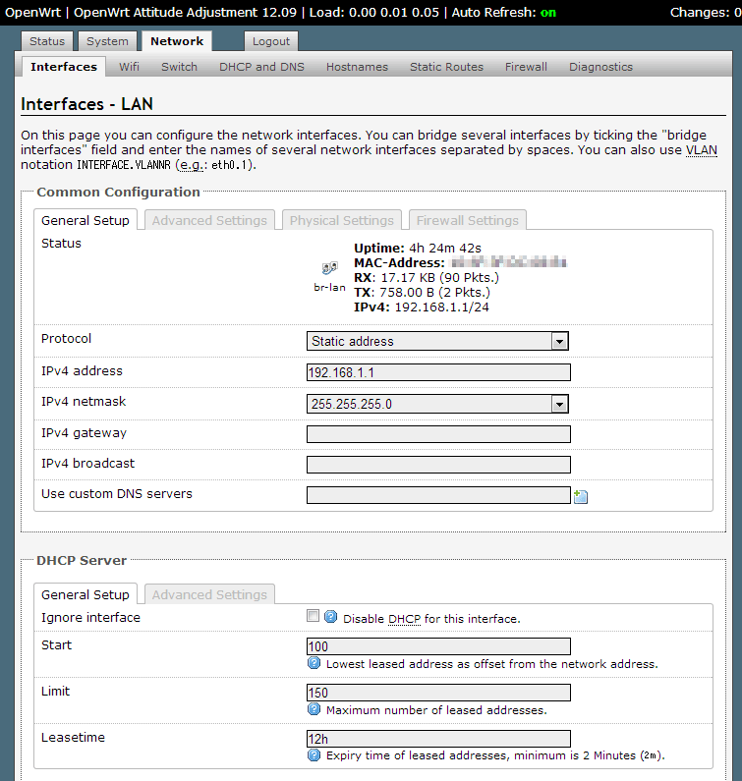The image size is (742, 781).
Task: Toggle the Auto Refresh on link
Action: coord(548,13)
